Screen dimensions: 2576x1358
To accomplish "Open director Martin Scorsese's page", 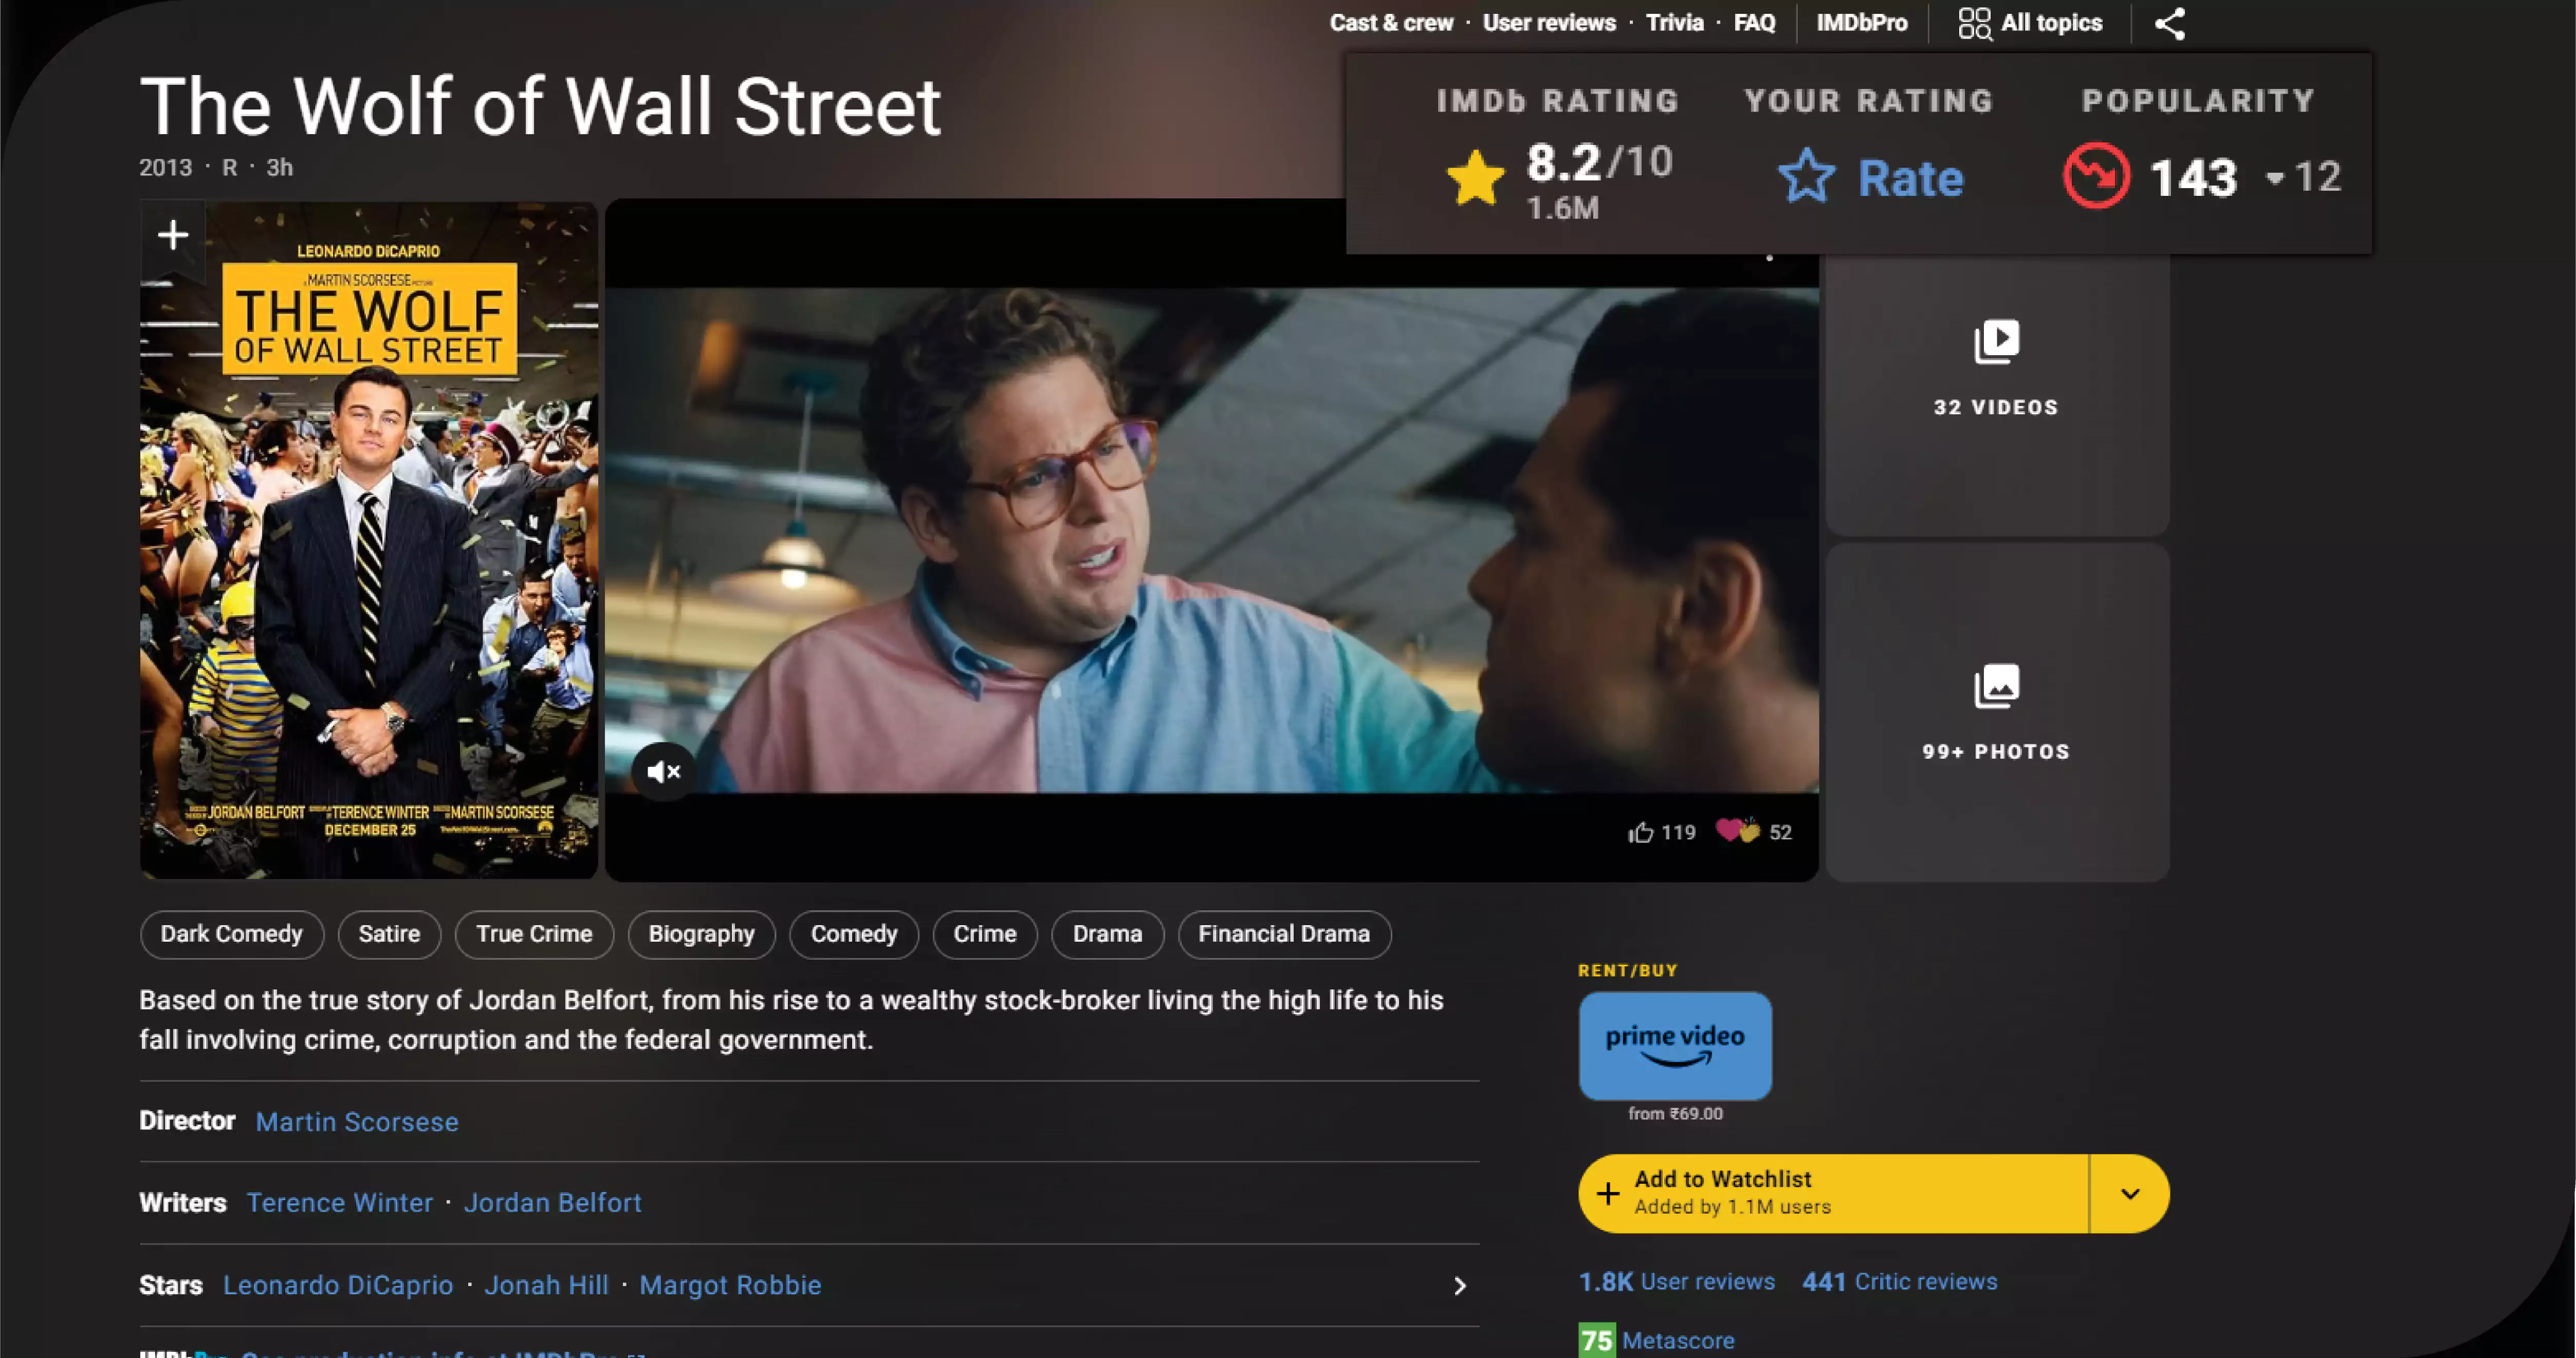I will point(357,1122).
